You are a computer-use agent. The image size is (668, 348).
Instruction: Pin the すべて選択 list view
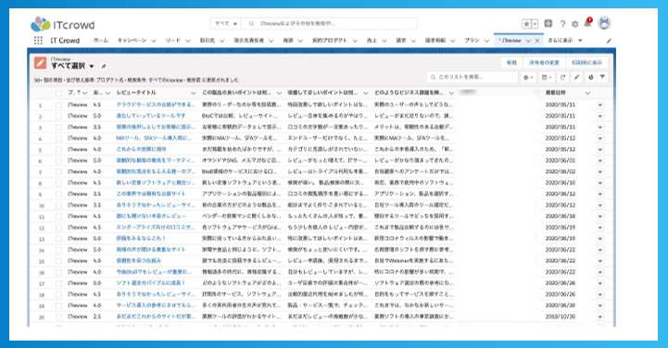[x=103, y=67]
